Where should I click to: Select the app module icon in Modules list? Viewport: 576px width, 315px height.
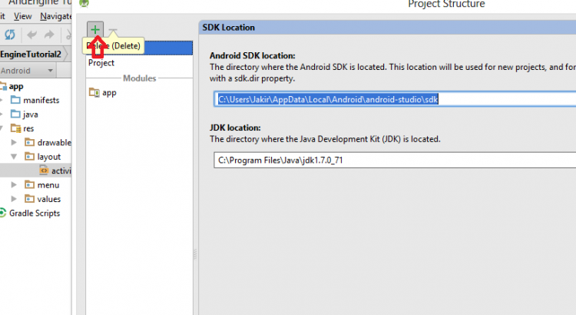94,93
